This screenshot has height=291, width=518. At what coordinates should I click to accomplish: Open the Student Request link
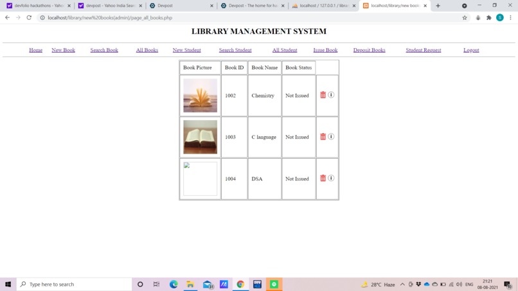click(423, 50)
